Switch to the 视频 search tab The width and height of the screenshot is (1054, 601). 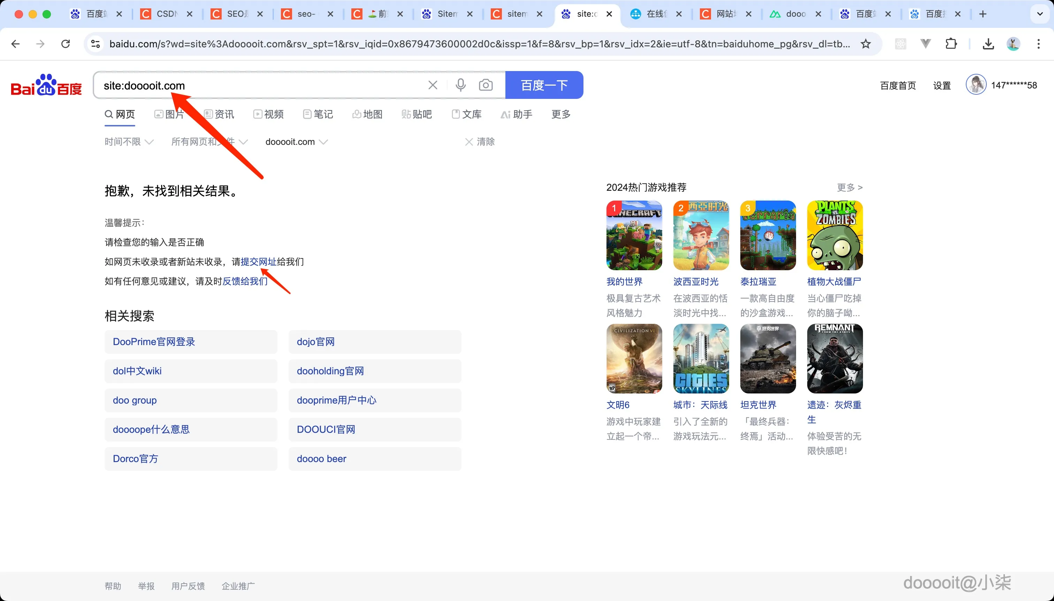click(268, 114)
